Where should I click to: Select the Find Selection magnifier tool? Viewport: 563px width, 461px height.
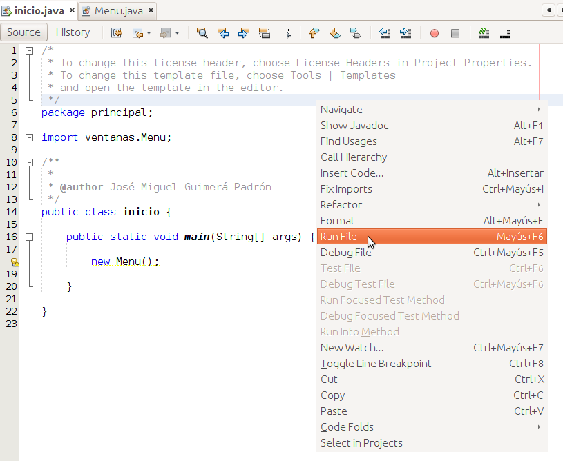202,32
